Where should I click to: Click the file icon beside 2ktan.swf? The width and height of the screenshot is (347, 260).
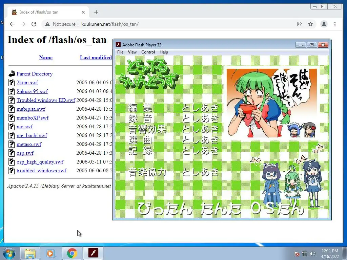point(12,83)
